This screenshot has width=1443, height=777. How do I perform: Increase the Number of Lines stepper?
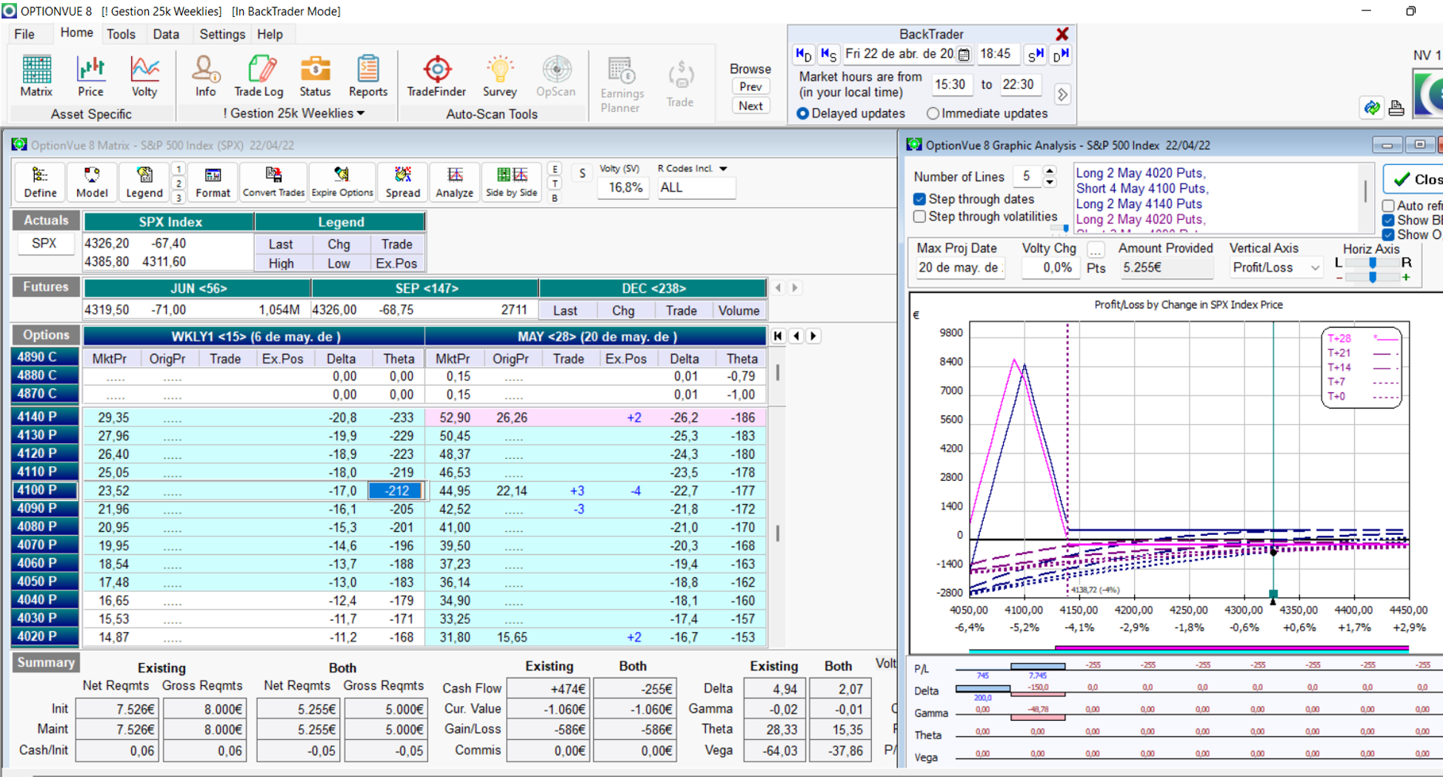coord(1050,171)
